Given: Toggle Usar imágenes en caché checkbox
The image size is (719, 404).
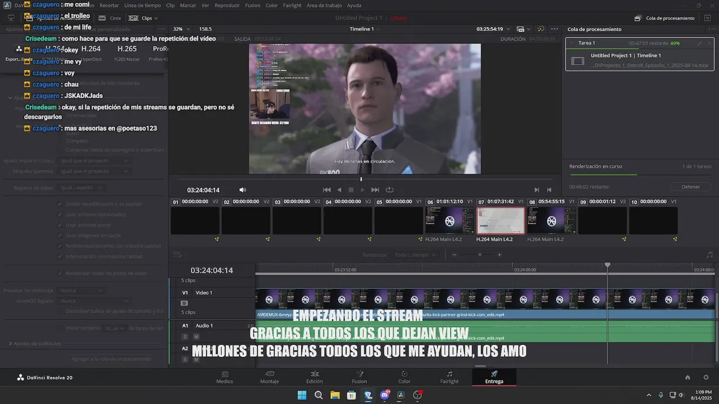Looking at the screenshot, I should (x=60, y=236).
